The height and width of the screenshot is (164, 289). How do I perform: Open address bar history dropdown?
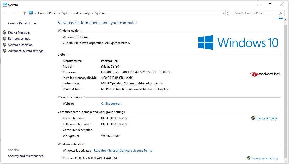point(223,13)
